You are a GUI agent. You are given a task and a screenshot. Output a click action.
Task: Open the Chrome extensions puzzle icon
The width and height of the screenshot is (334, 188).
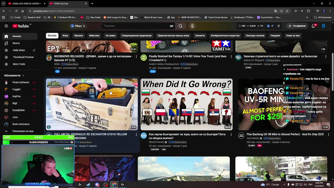click(308, 11)
